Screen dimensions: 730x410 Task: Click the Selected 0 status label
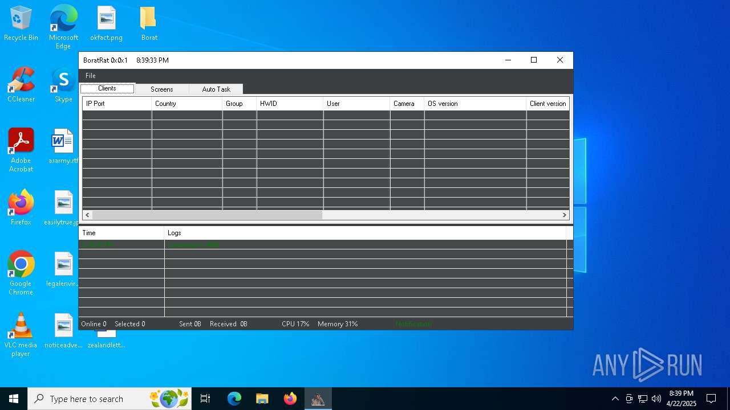(130, 324)
